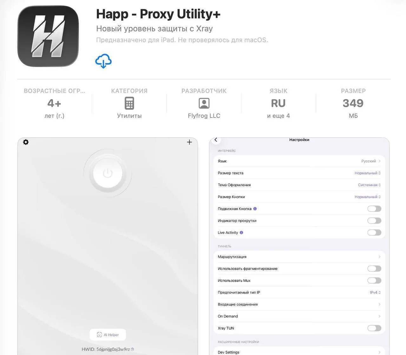This screenshot has height=355, width=406.
Task: Tap the power connect button
Action: 108,173
